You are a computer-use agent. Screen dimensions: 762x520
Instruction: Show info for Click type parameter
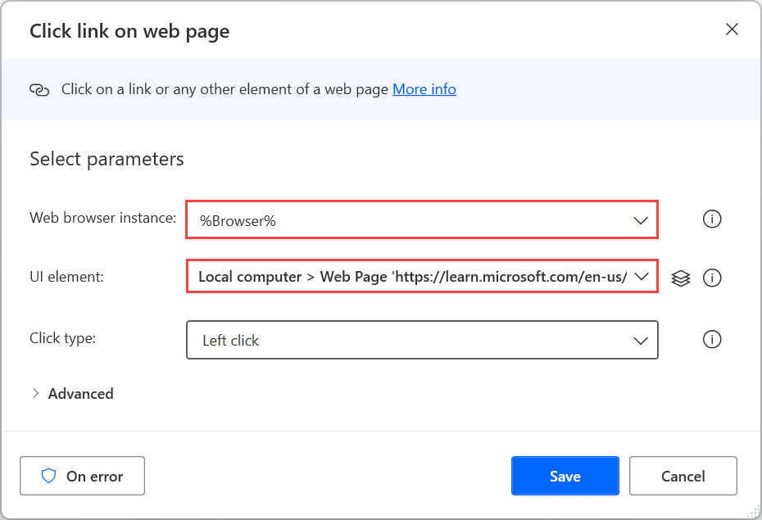click(712, 339)
